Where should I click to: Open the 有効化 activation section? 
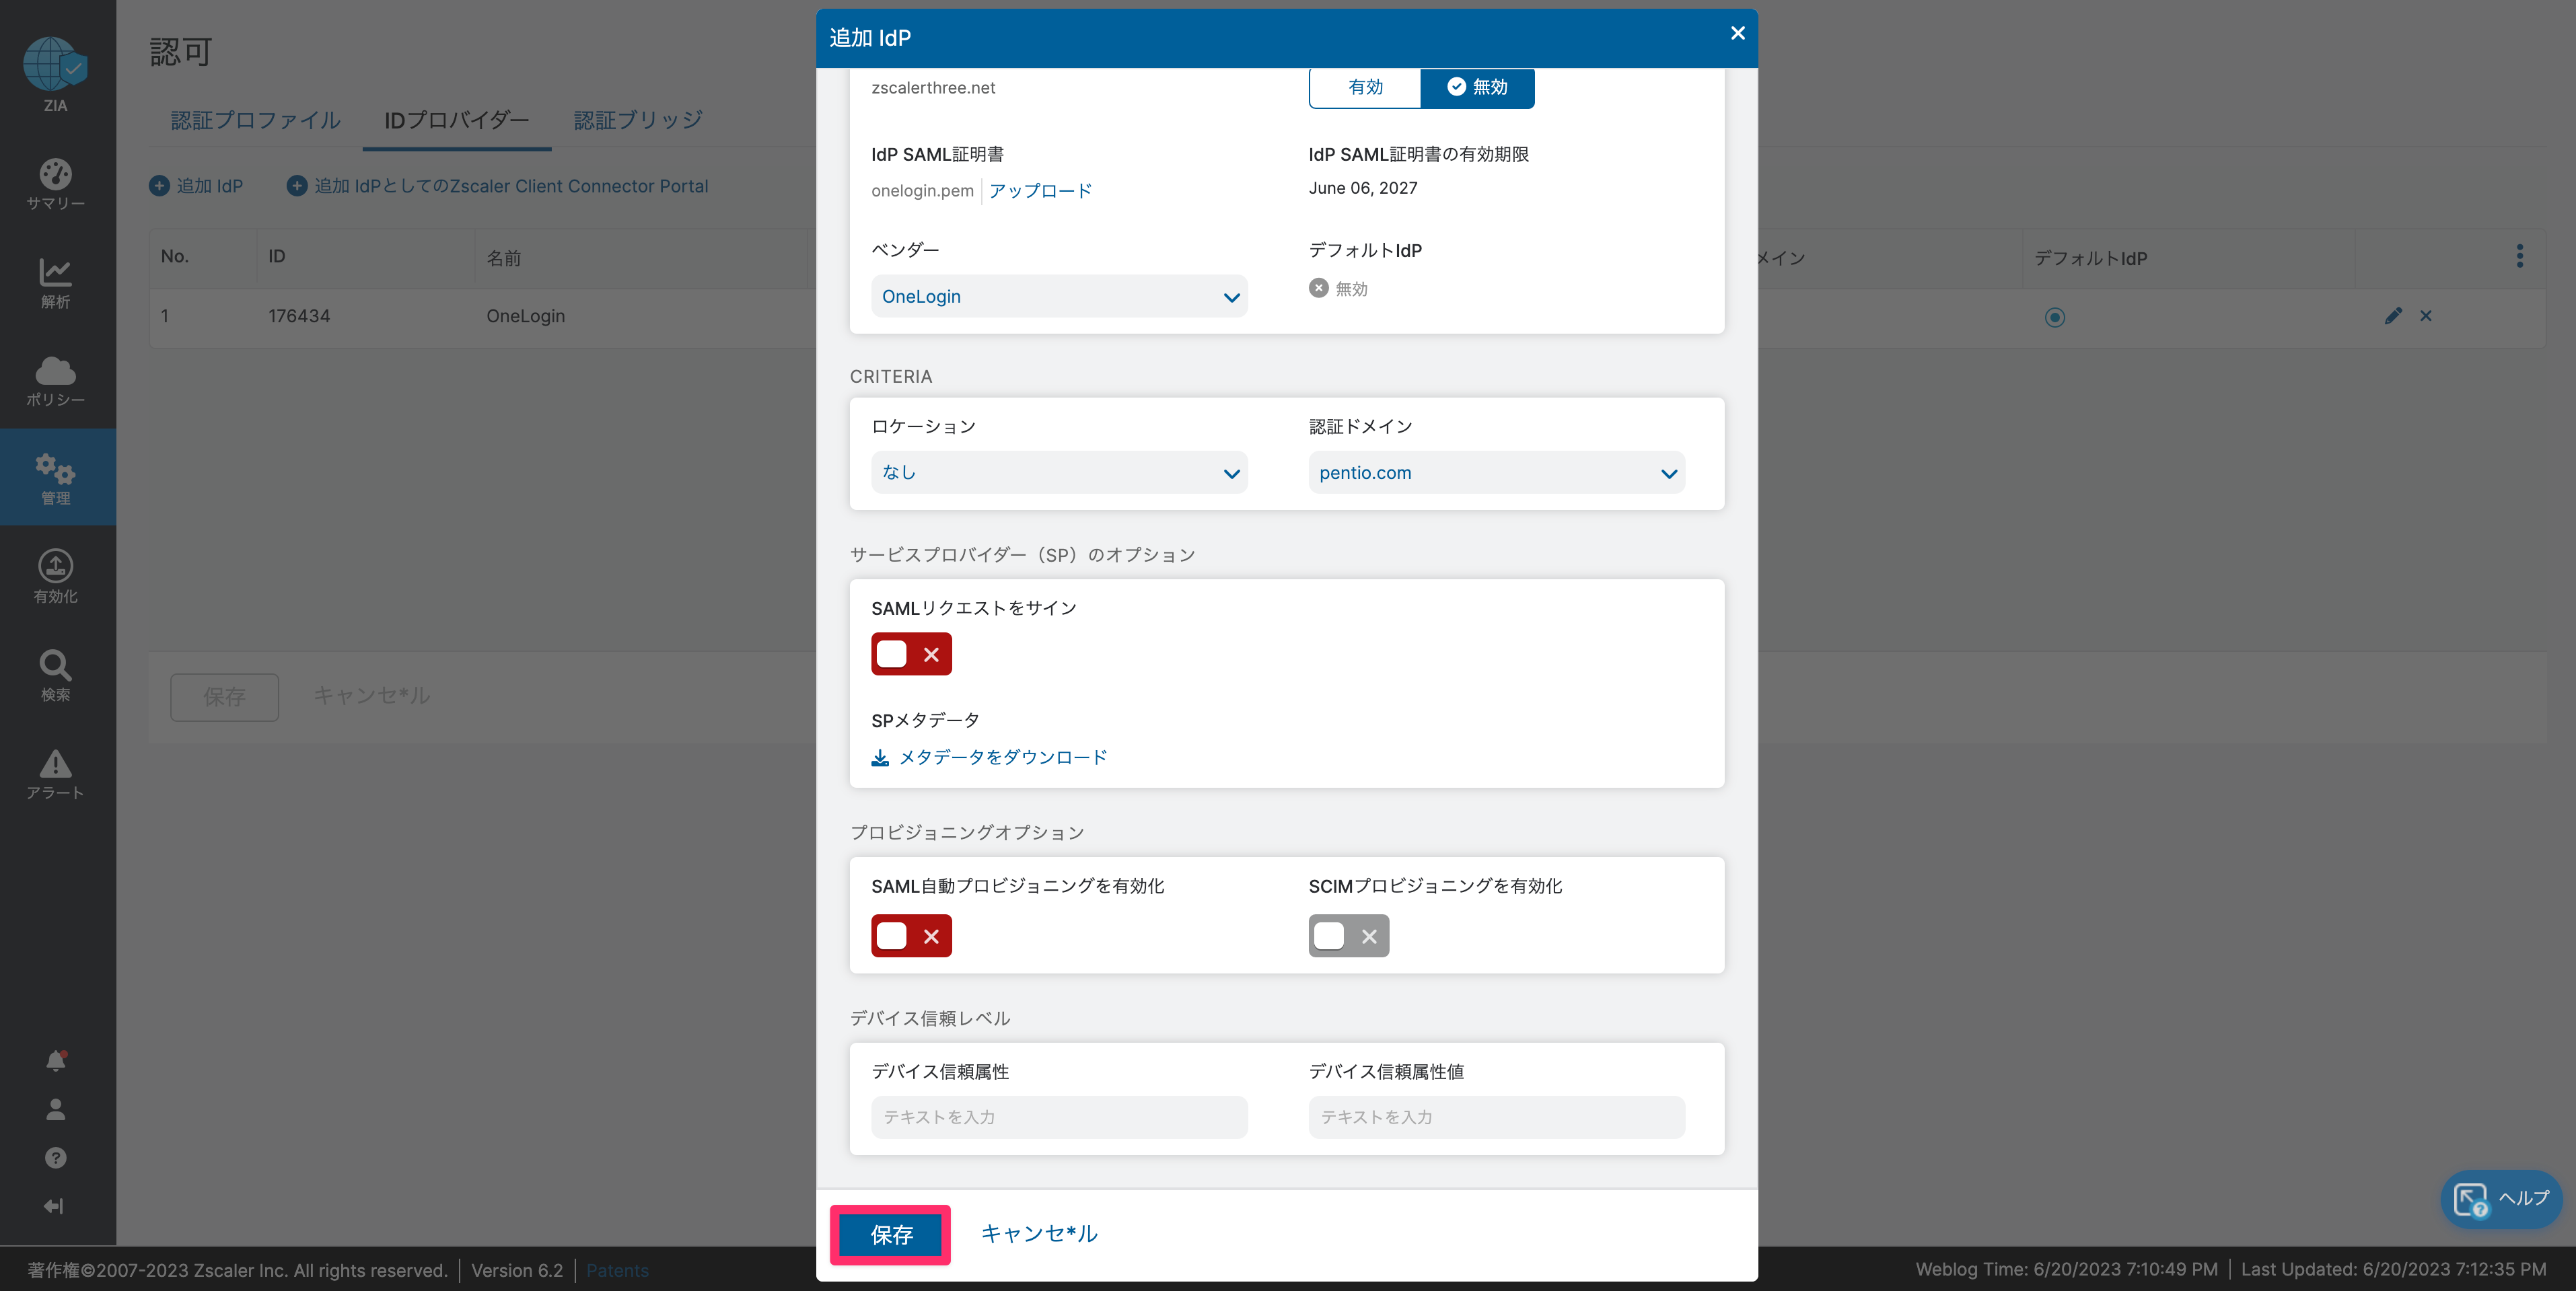(x=55, y=577)
